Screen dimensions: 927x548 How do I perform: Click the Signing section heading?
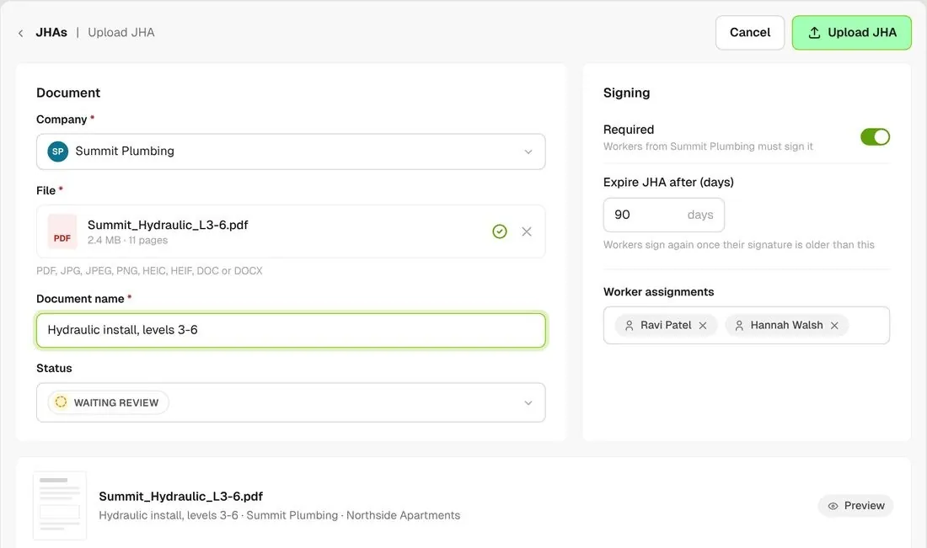[x=627, y=93]
